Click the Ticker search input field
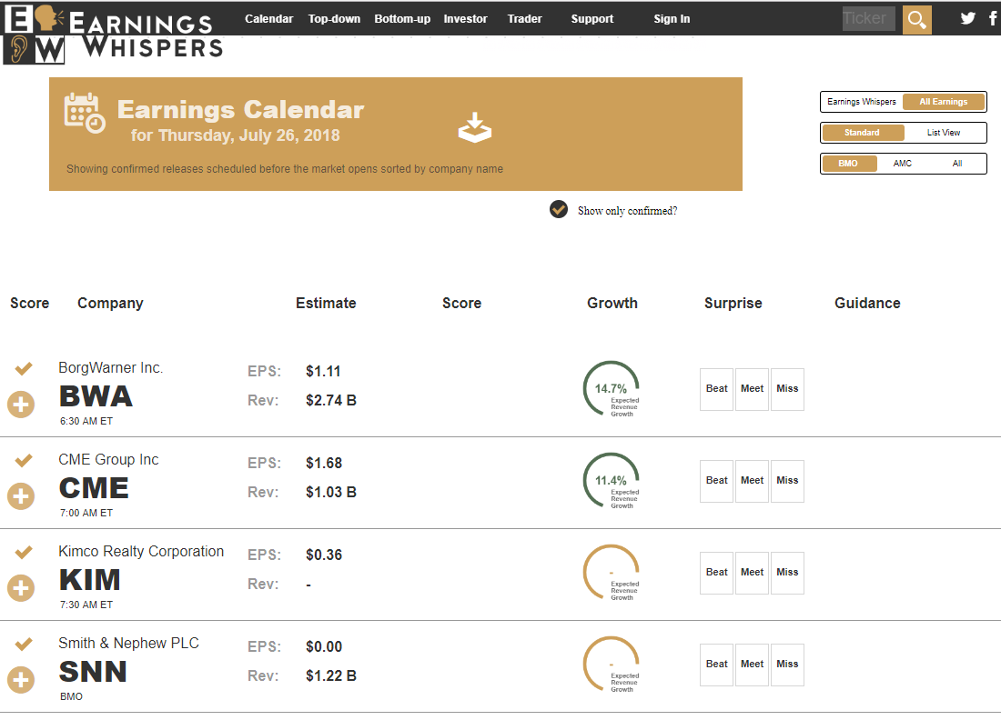Viewport: 1001px width, 720px height. pos(869,18)
